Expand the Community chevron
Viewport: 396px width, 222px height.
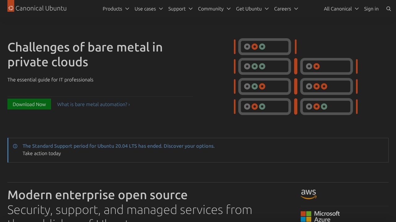click(x=229, y=9)
